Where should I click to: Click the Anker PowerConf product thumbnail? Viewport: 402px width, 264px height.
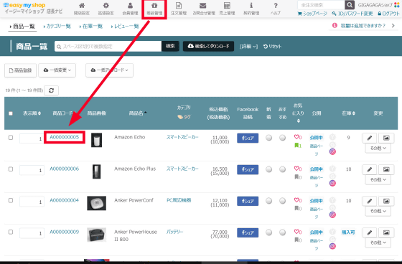(96, 203)
